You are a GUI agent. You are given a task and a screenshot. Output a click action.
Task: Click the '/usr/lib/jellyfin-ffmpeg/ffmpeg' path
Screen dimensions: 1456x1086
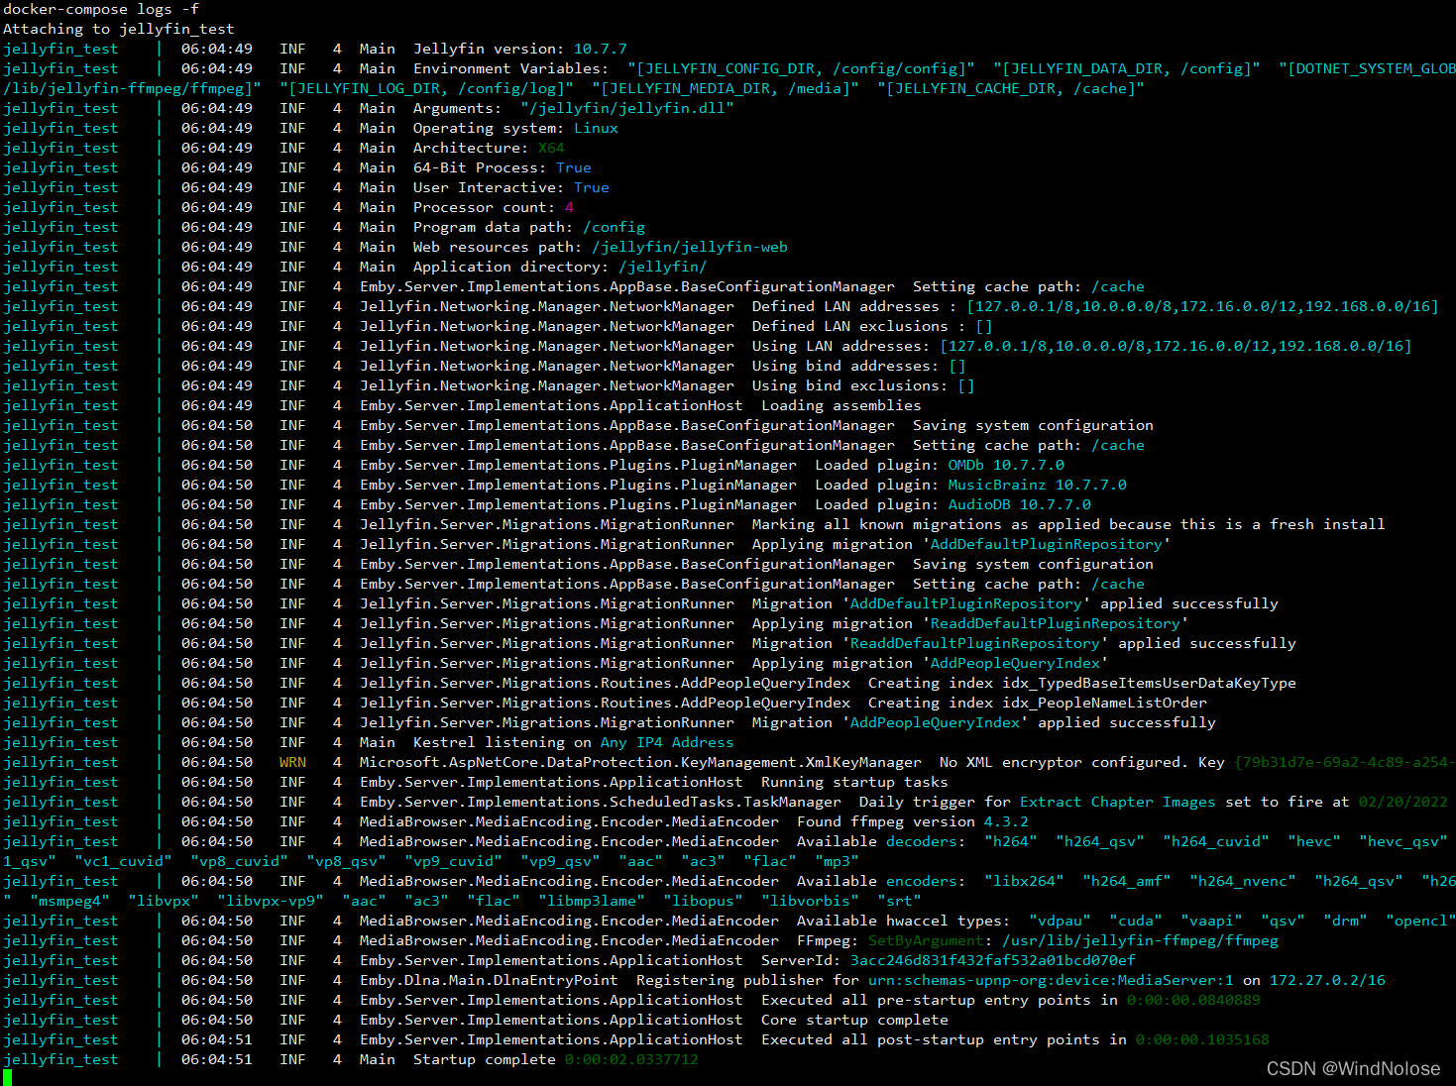click(x=1140, y=940)
